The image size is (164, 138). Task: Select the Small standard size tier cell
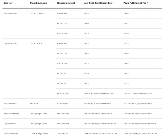[x=10, y=13]
